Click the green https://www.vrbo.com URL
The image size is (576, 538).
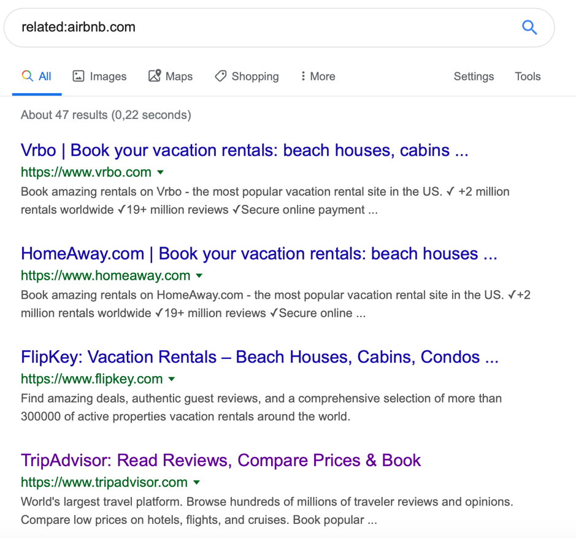[86, 172]
